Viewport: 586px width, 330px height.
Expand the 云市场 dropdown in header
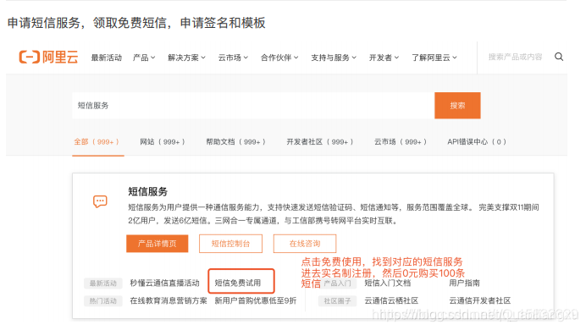coord(233,58)
